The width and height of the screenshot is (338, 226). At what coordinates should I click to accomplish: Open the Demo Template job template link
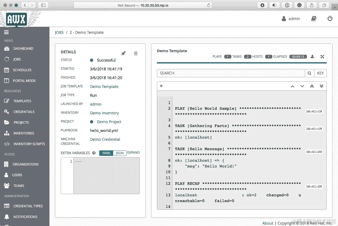(x=104, y=87)
